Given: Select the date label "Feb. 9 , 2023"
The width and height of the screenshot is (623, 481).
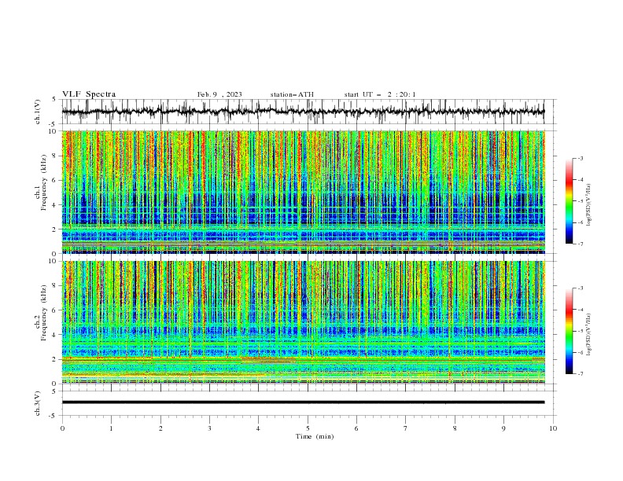Looking at the screenshot, I should (219, 94).
